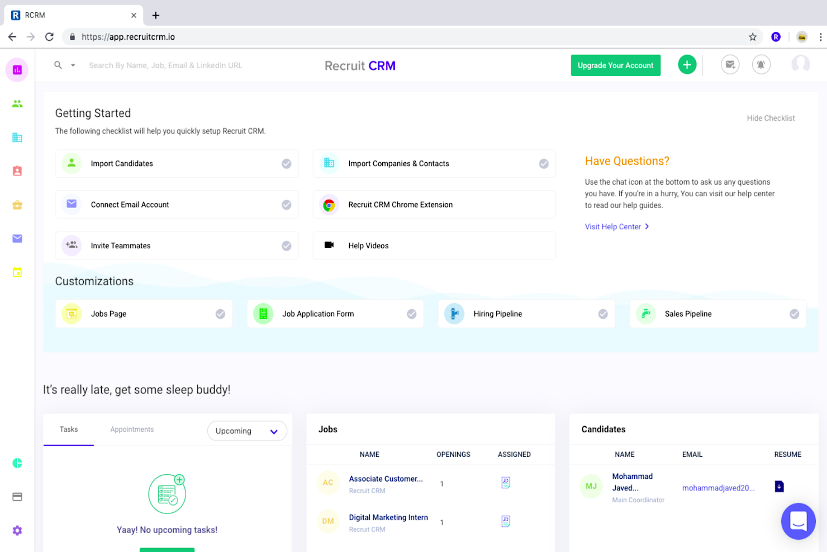This screenshot has width=827, height=552.
Task: Open Recruit CRM Chrome Extension item
Action: pyautogui.click(x=434, y=205)
